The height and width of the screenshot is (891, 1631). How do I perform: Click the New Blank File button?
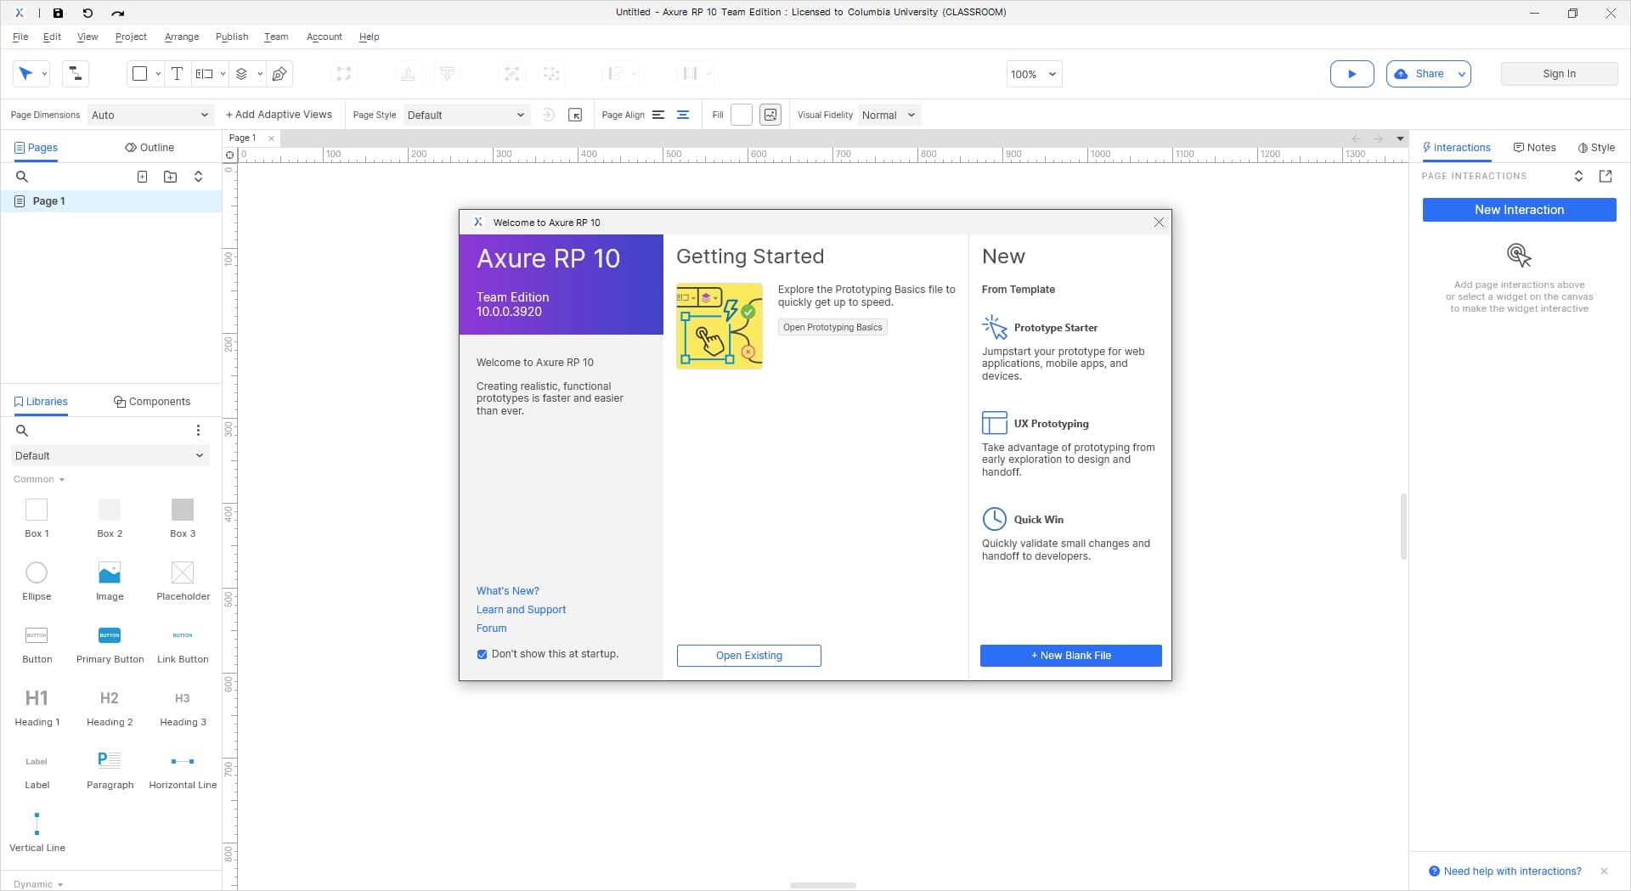click(x=1070, y=656)
